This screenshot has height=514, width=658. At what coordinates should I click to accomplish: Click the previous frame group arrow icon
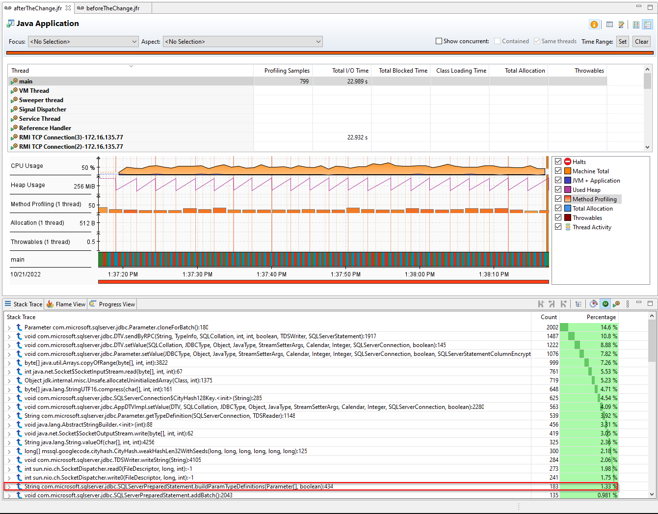pos(552,304)
